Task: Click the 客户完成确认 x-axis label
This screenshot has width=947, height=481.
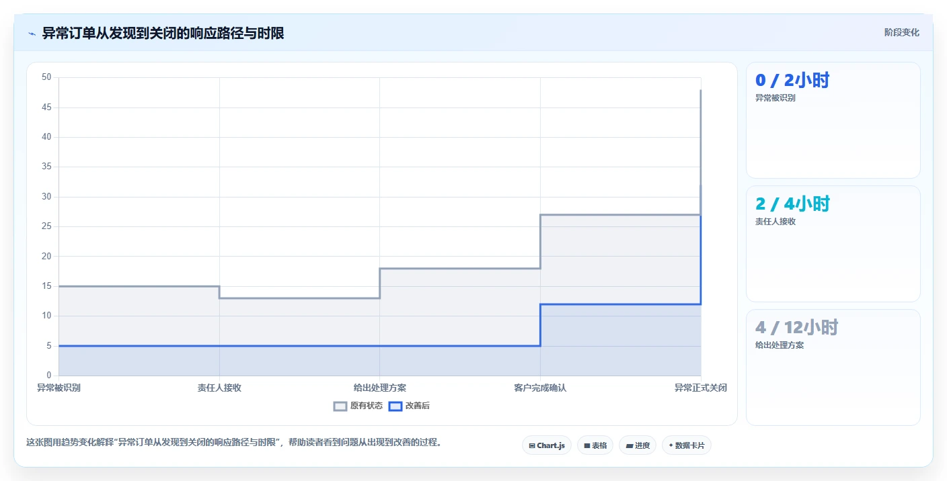Action: [540, 388]
